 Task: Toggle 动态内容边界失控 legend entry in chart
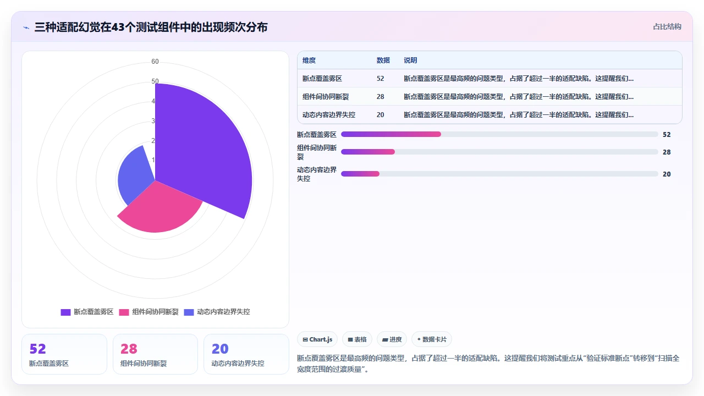click(217, 312)
